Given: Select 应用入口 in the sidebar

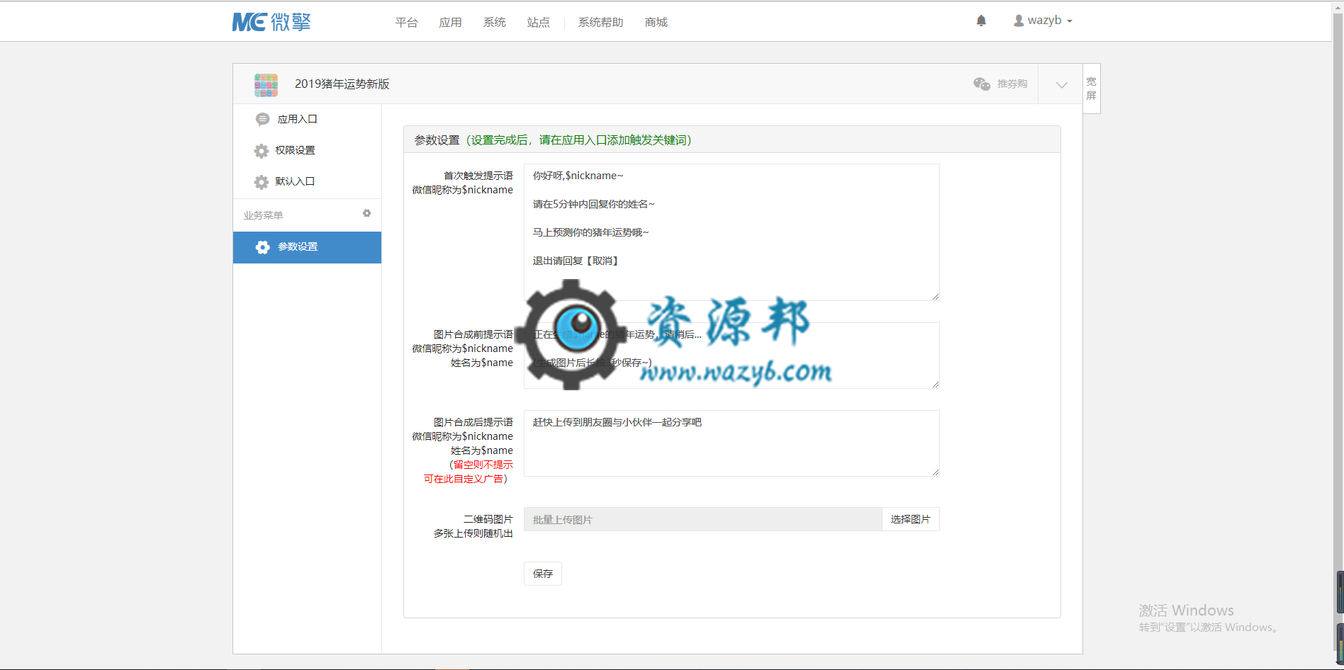Looking at the screenshot, I should click(307, 120).
